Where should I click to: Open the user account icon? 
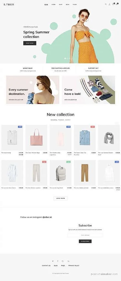[109, 4]
